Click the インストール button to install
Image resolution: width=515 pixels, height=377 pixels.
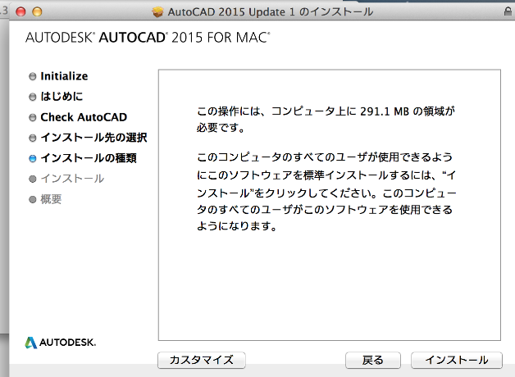point(457,360)
